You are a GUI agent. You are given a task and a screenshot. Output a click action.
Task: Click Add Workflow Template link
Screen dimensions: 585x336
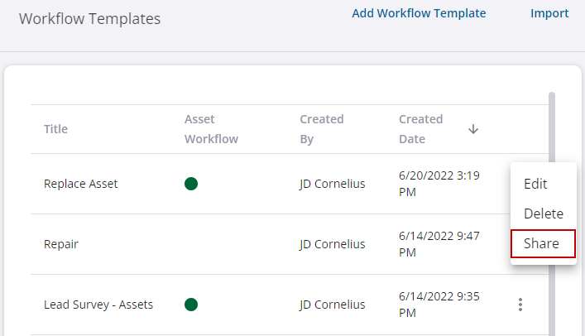419,13
